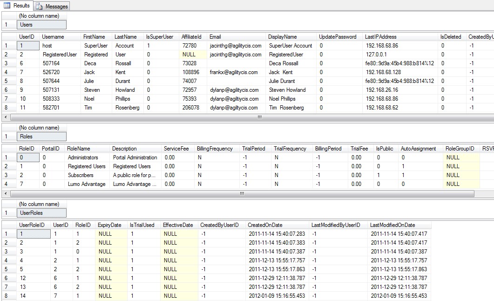Viewport: 494px width, 301px height.
Task: Click the Results tab grid icon
Action: coord(7,6)
